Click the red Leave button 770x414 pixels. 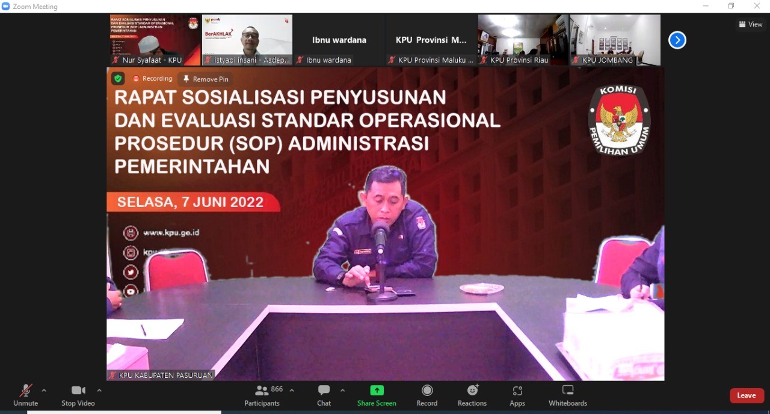pyautogui.click(x=747, y=395)
